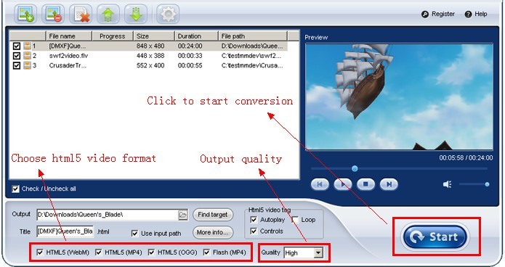The height and width of the screenshot is (267, 505).
Task: Click the 552 x 400 size cell
Action: (150, 65)
